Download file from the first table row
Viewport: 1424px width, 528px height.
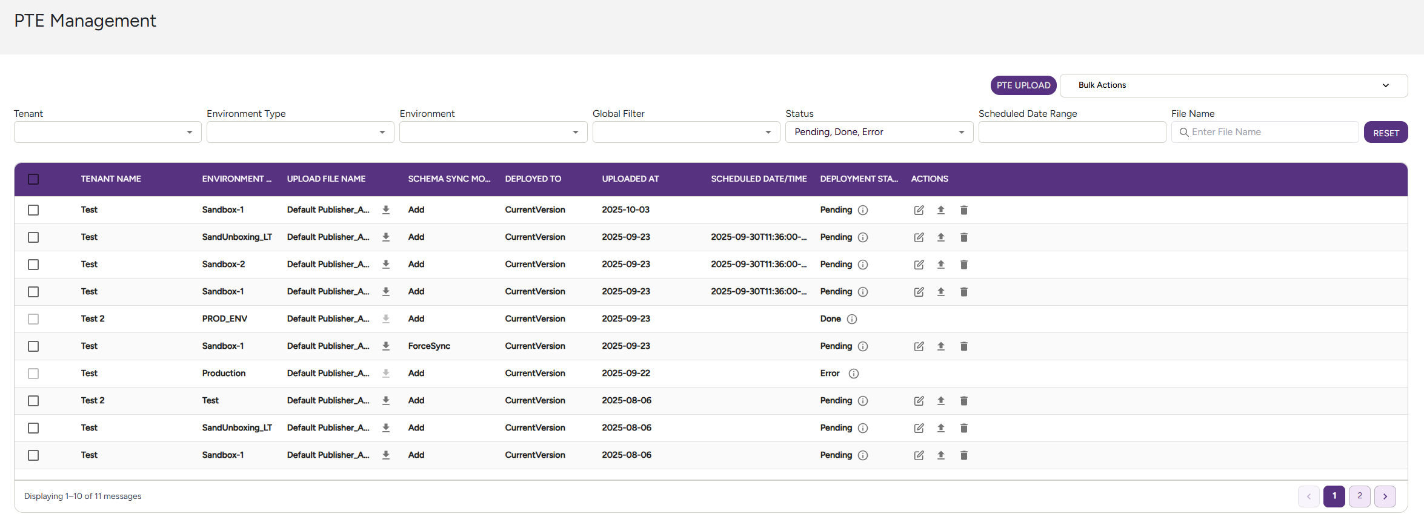(x=386, y=210)
